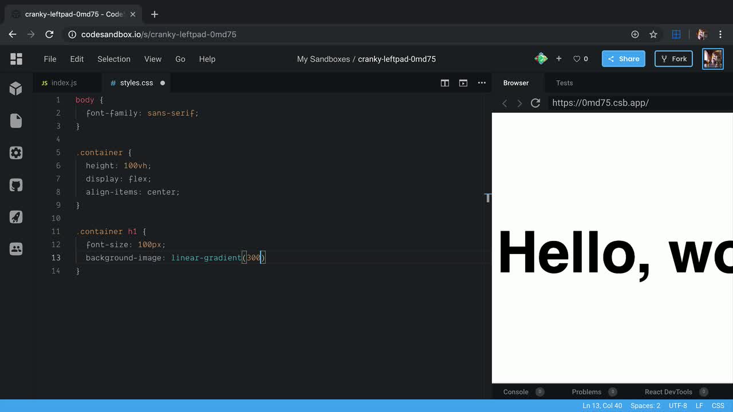
Task: Click the Share button
Action: tap(623, 58)
